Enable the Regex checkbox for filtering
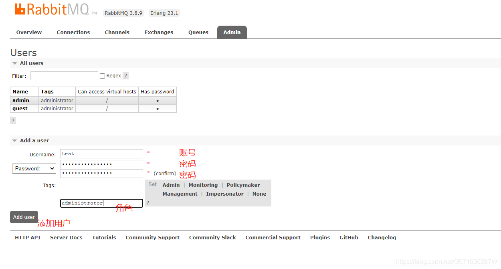501x269 pixels. click(102, 75)
